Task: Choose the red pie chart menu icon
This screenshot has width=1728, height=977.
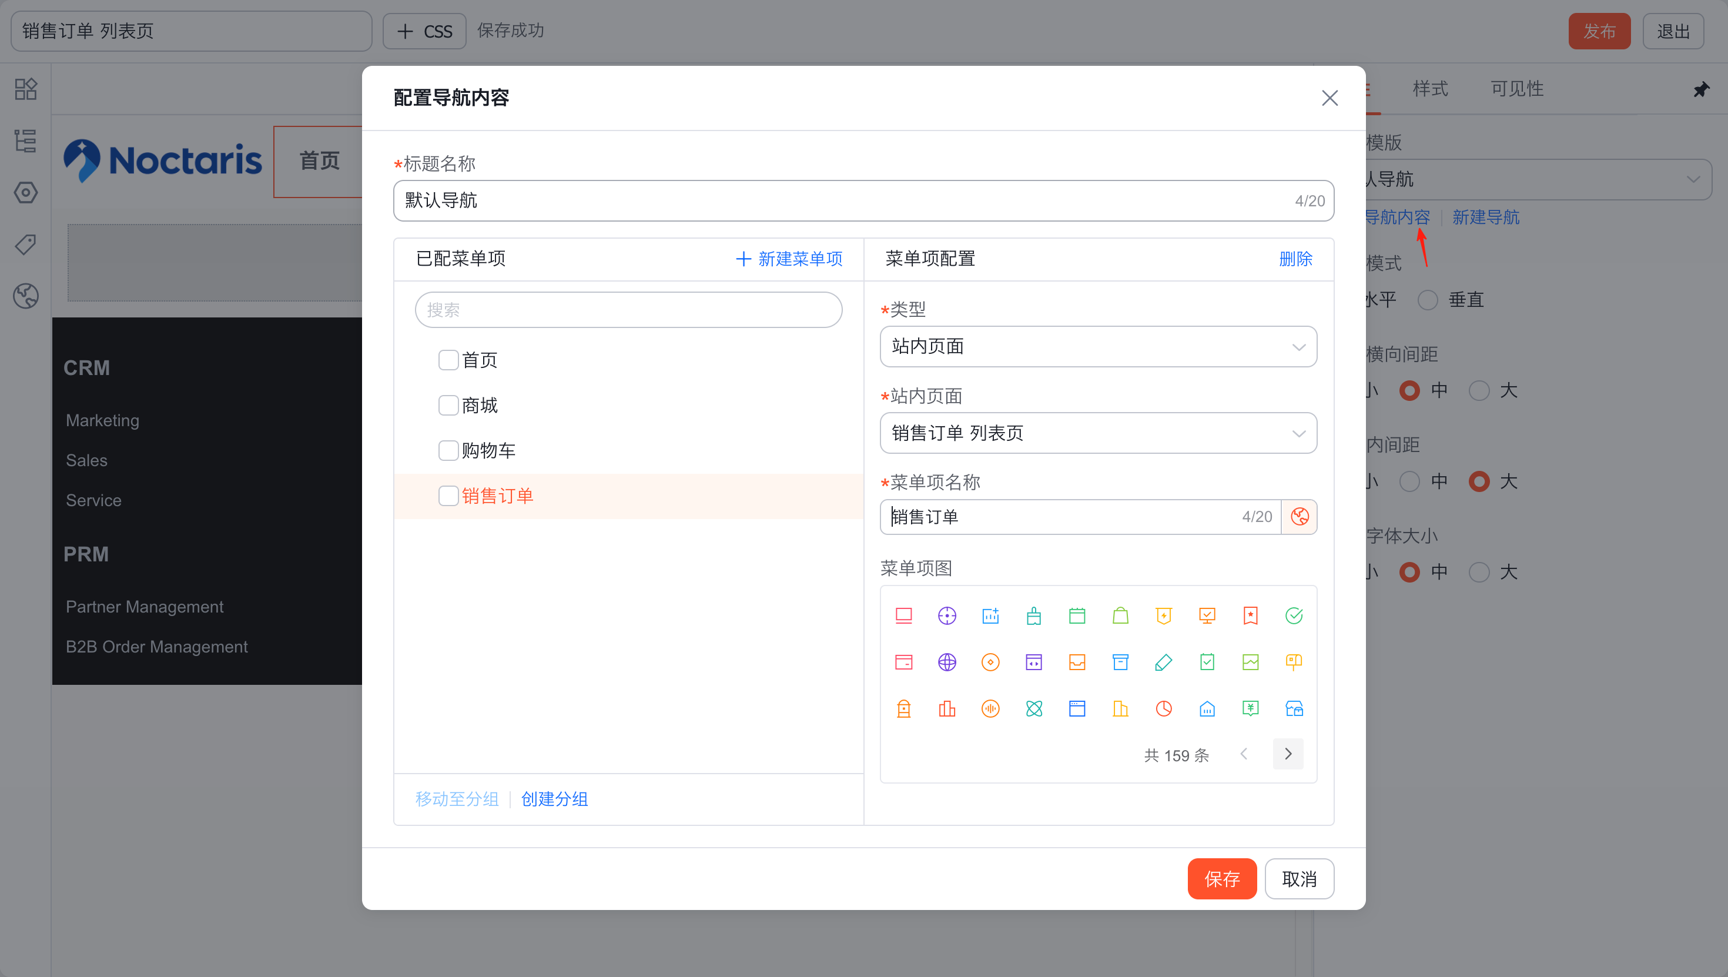Action: point(1164,708)
